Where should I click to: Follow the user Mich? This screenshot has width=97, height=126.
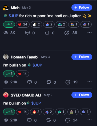coord(82,8)
